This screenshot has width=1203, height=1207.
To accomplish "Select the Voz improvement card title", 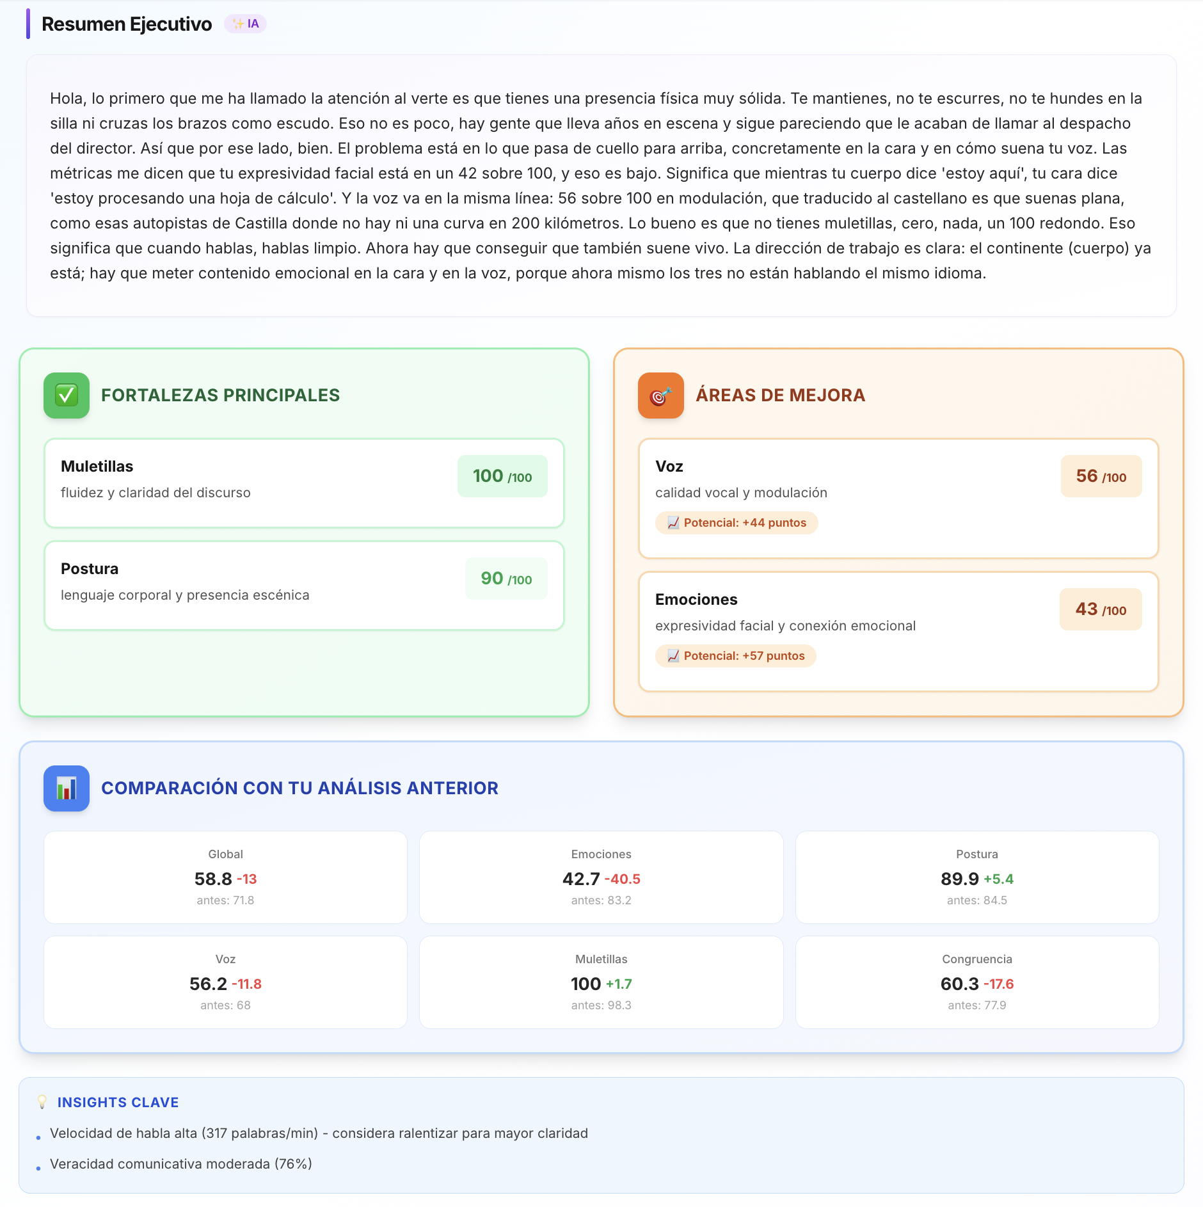I will [669, 467].
